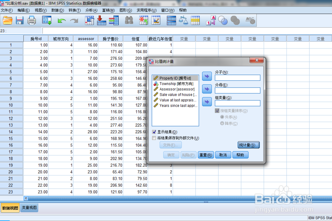Viewport: 332px width, 221px height.
Task: Open file with the folder toolbar icon
Action: pos(7,21)
